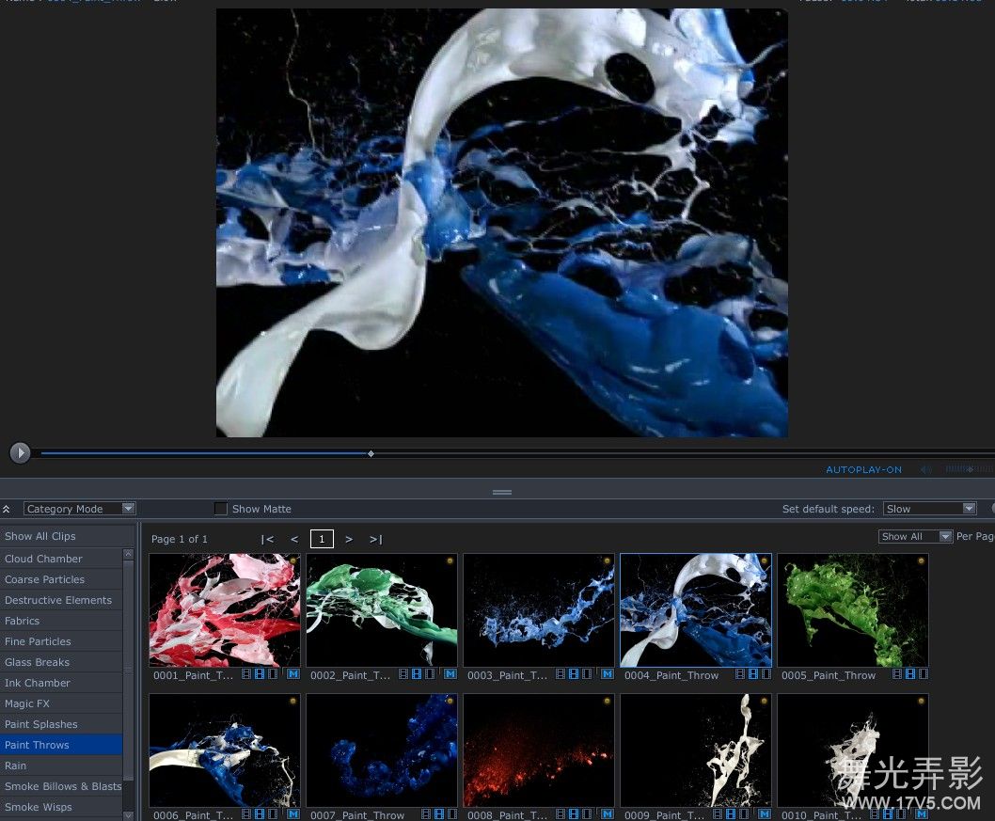
Task: Collapse the browser panel with double-chevron
Action: (x=7, y=509)
